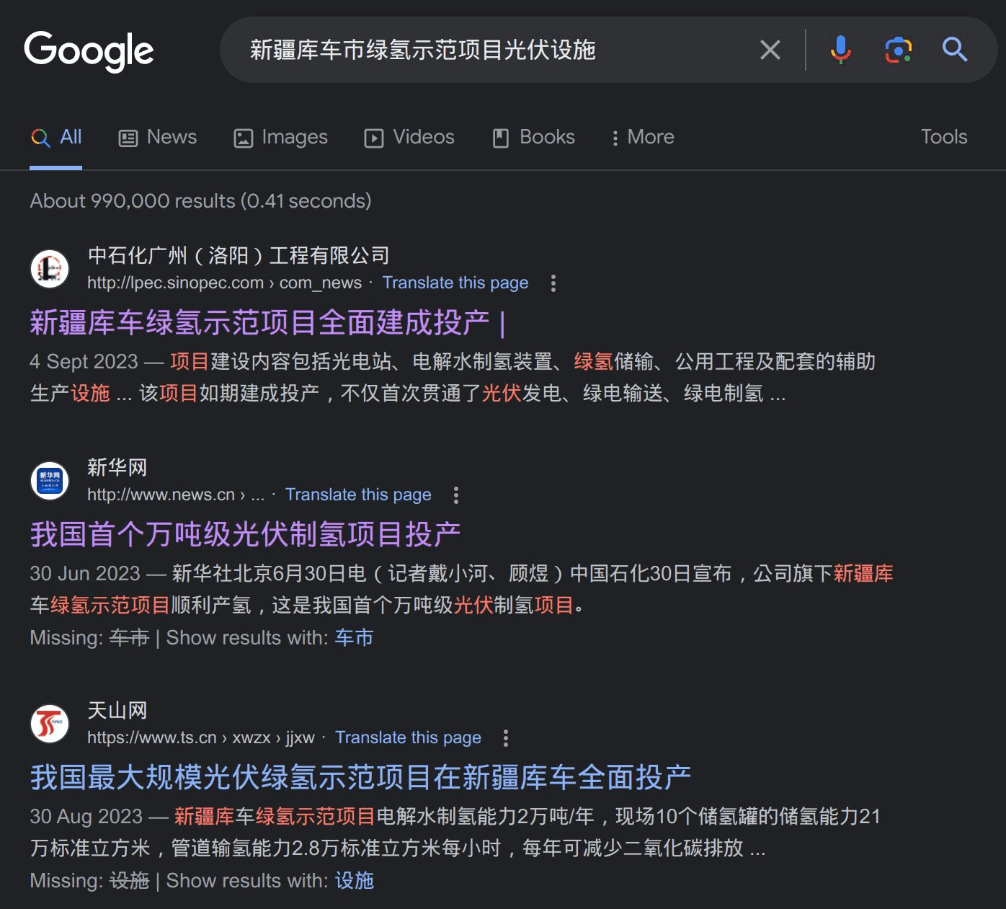This screenshot has height=909, width=1006.
Task: Click the About 990,000 results text
Action: tap(200, 201)
